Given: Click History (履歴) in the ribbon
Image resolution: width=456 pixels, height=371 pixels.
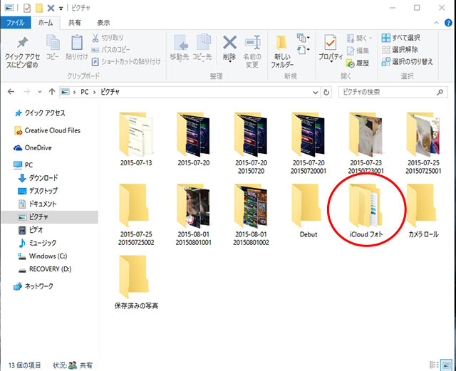Looking at the screenshot, I should tap(358, 63).
